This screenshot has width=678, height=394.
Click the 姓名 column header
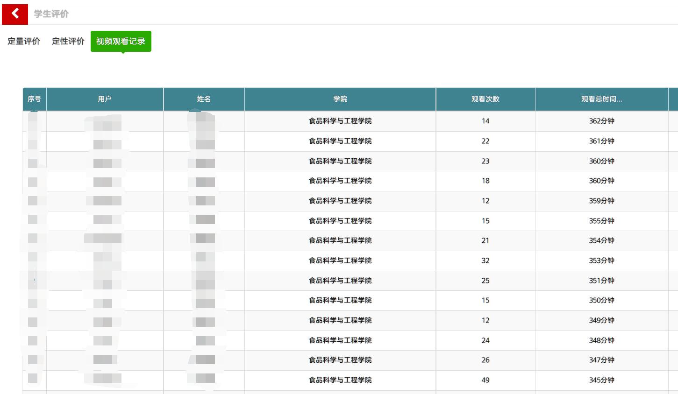pos(204,99)
